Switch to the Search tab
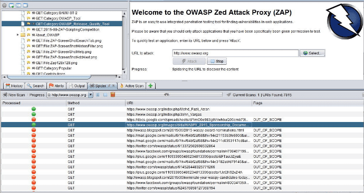Screen dimensions: 364x193 (x=35, y=86)
